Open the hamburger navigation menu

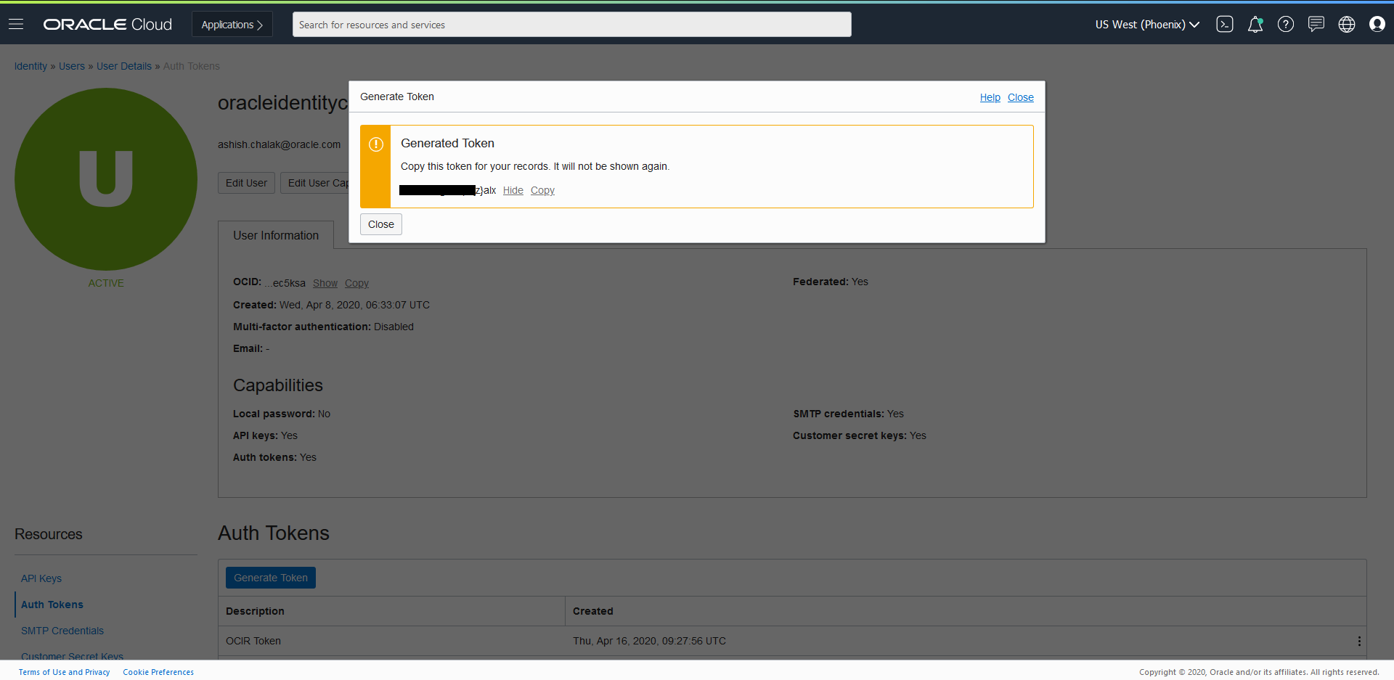[16, 24]
